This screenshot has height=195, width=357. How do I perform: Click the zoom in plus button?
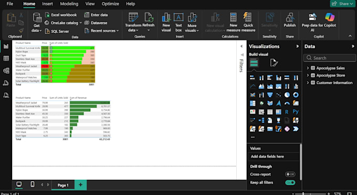pyautogui.click(x=329, y=193)
